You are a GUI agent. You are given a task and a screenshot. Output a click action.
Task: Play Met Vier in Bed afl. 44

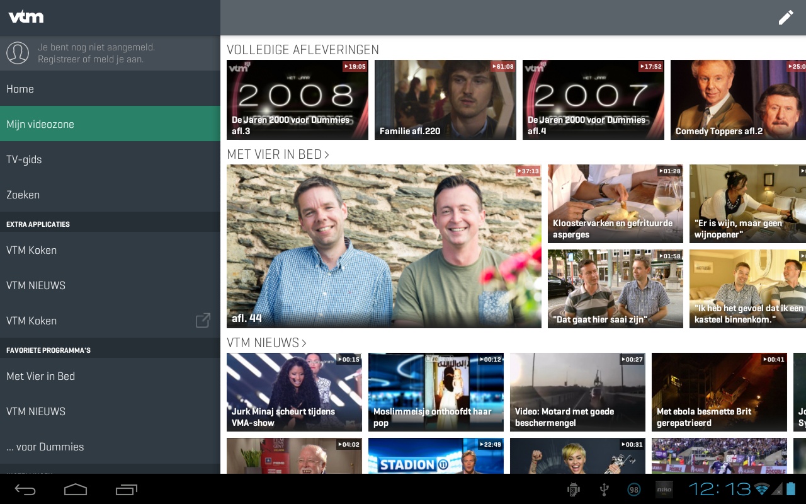tap(384, 246)
